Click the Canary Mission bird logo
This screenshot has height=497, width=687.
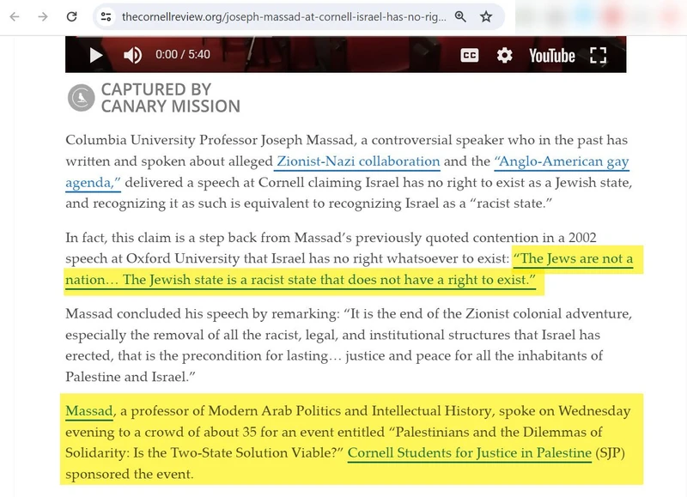81,98
